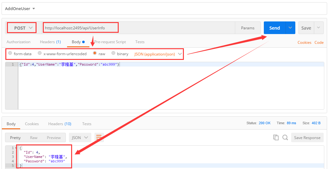Image resolution: width=329 pixels, height=169 pixels.
Task: Open the response Cookies tab
Action: (32, 124)
